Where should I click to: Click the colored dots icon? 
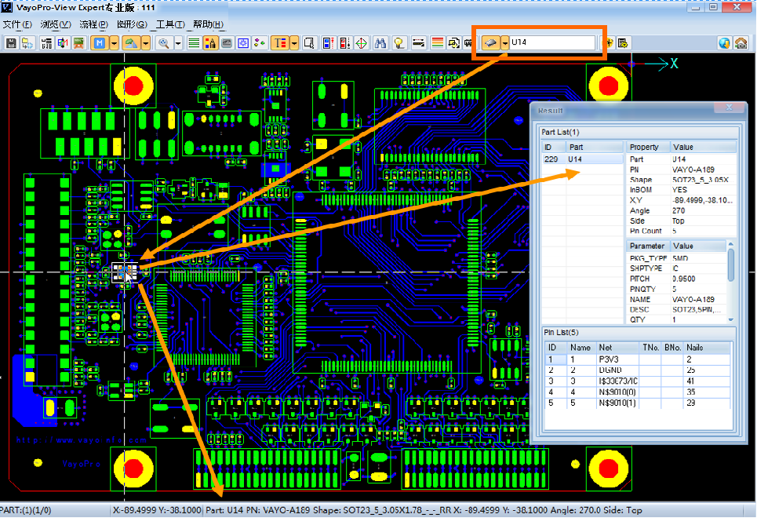coord(259,43)
